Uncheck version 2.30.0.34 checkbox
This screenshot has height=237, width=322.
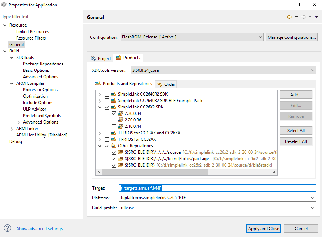(114, 113)
